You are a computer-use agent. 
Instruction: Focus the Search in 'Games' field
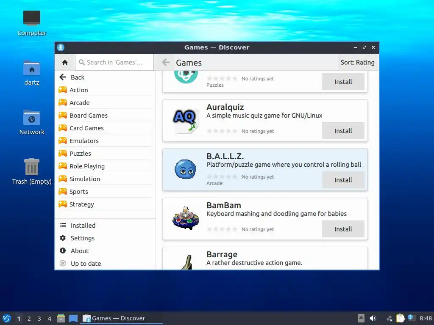click(x=114, y=63)
